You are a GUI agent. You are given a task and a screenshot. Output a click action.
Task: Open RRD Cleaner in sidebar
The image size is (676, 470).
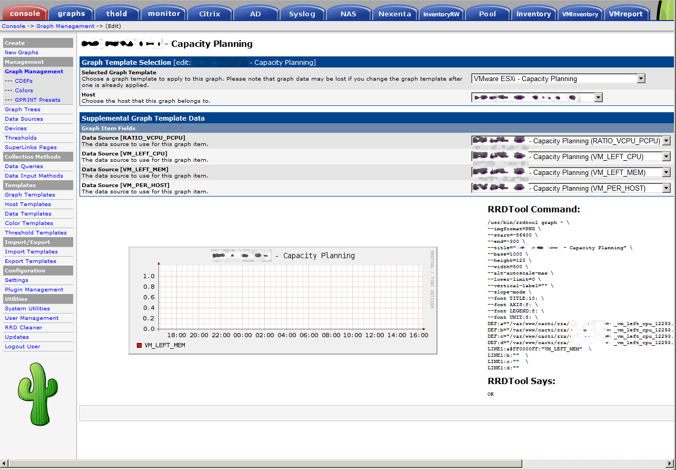pyautogui.click(x=23, y=328)
